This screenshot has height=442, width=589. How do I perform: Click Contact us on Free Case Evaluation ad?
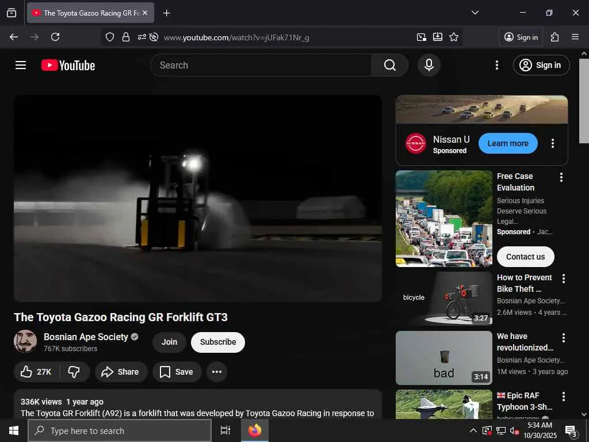[525, 257]
